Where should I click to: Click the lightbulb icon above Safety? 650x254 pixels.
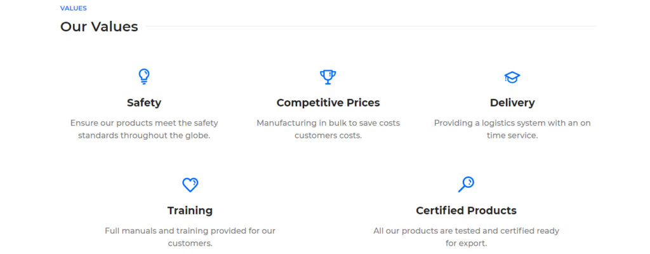coord(144,77)
